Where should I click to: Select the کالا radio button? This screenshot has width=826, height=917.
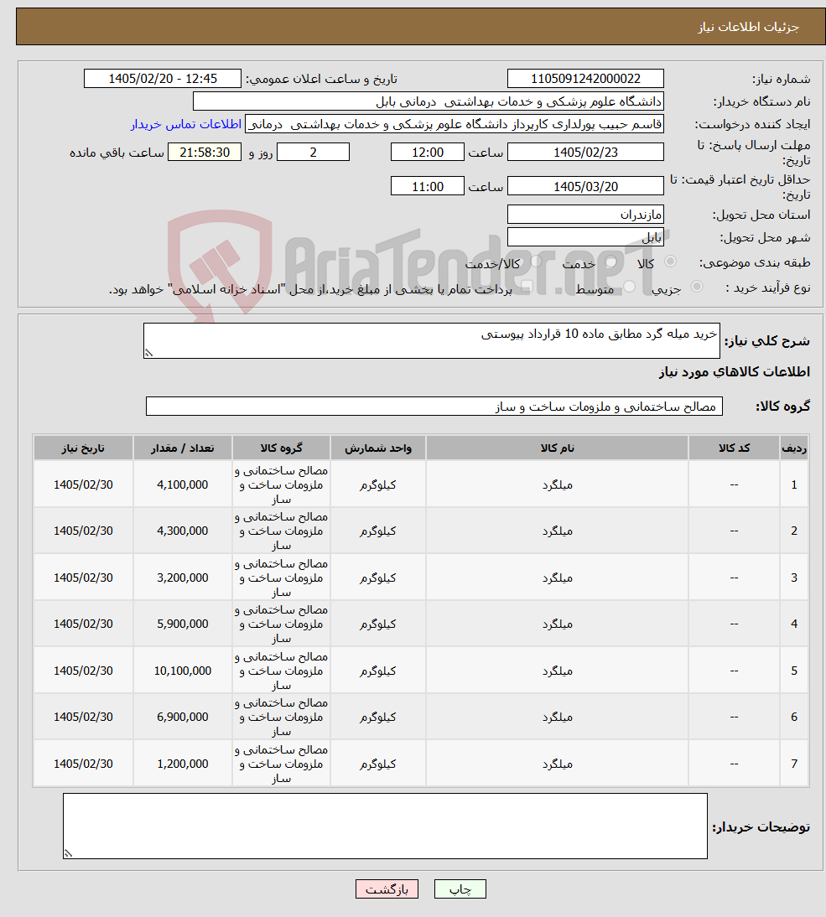(x=670, y=262)
